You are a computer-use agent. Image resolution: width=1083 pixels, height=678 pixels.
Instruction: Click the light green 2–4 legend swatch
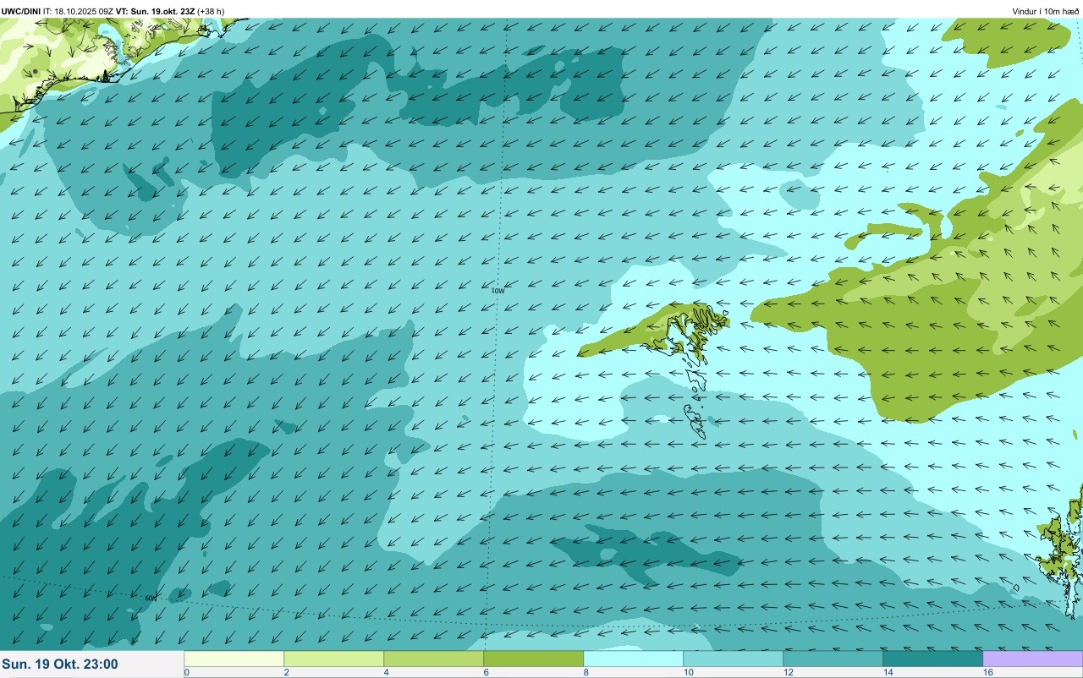click(x=334, y=659)
